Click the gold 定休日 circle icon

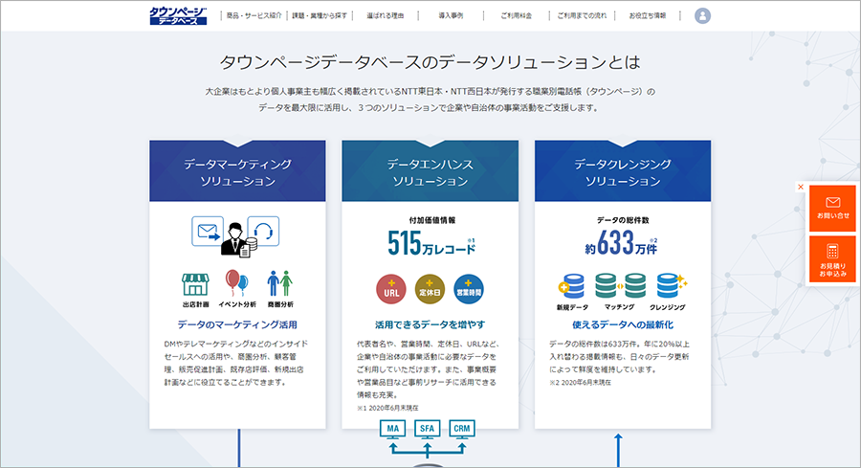tap(430, 289)
